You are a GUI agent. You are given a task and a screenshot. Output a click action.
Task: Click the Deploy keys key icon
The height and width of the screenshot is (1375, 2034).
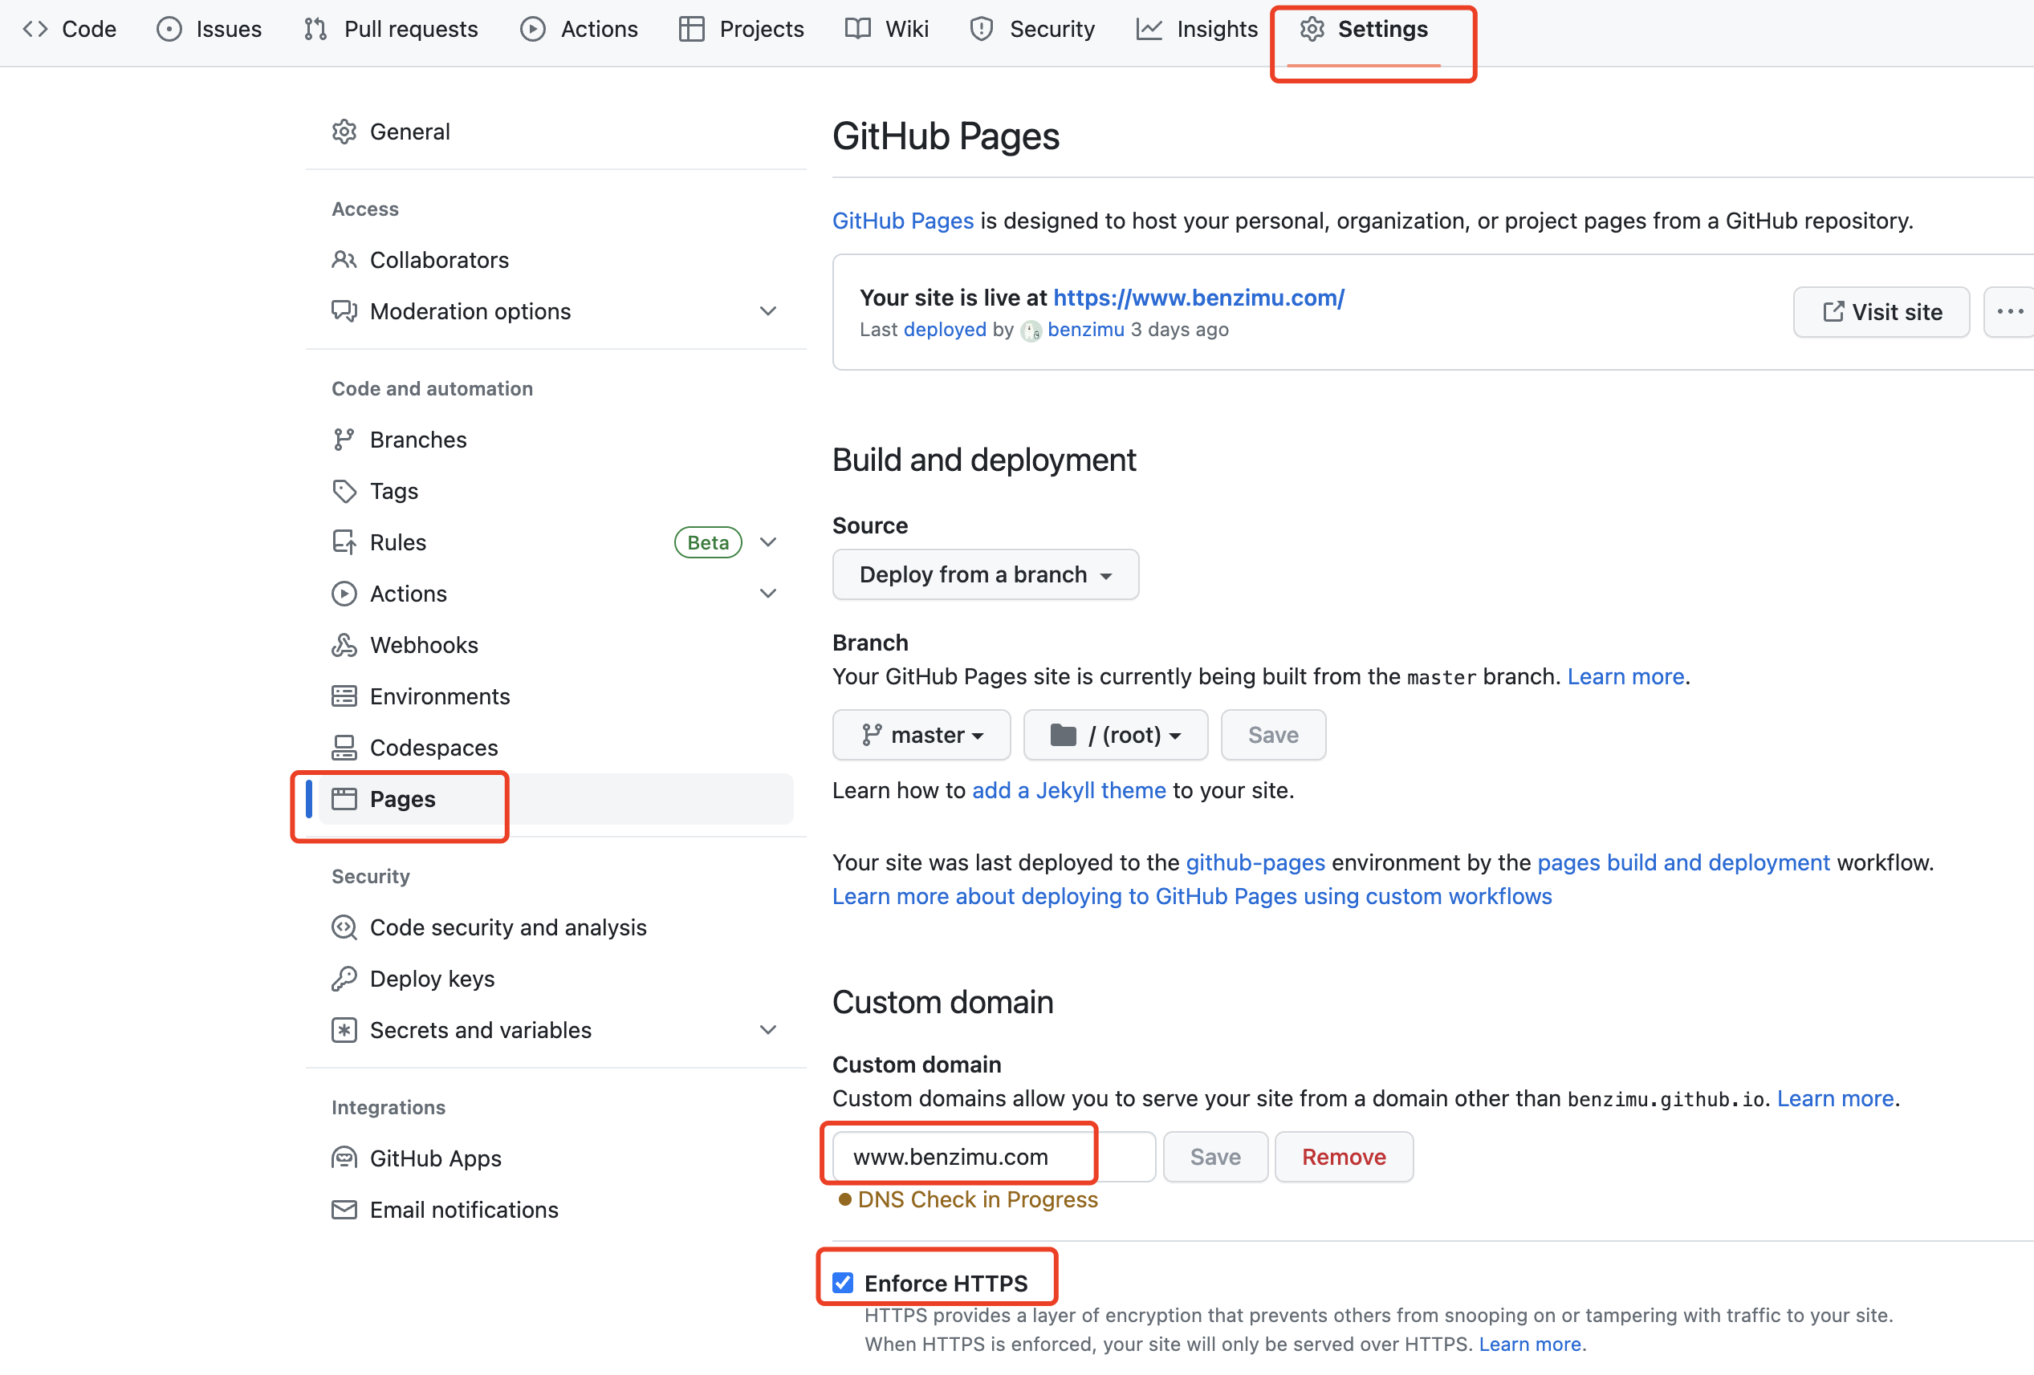[x=344, y=979]
